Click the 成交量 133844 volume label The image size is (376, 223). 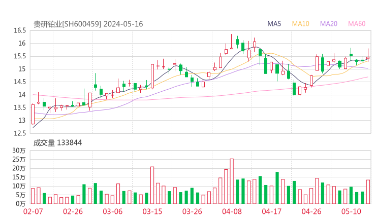57,143
